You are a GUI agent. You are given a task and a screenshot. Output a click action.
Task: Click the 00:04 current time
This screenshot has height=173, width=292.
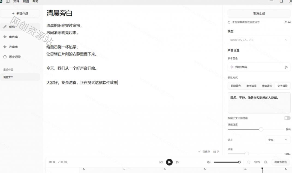point(52,162)
